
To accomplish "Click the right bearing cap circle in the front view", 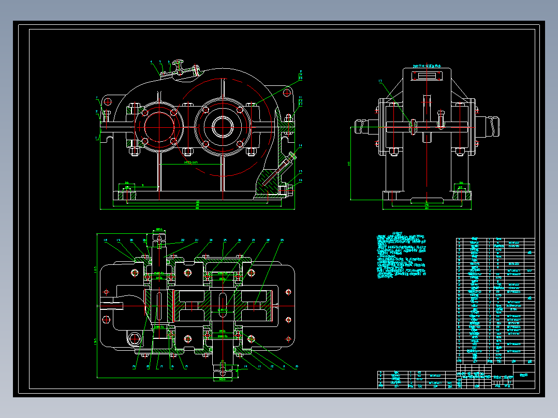I will coord(223,127).
